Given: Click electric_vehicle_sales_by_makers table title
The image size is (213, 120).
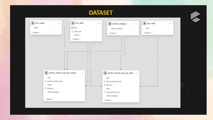Looking at the screenshot, I should 63,73.
